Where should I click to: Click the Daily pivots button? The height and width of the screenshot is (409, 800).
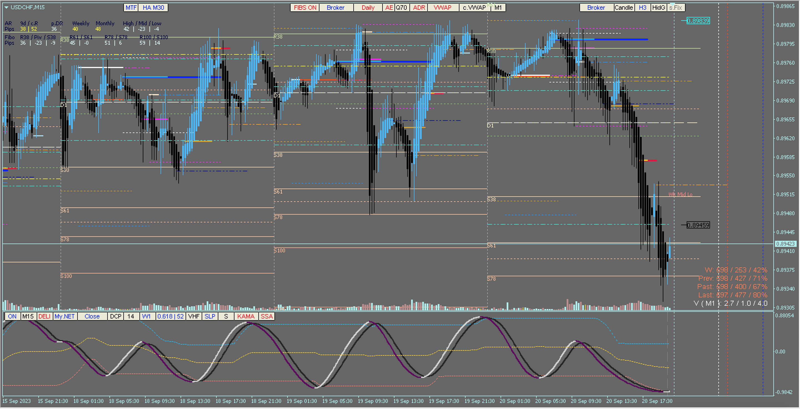click(368, 7)
